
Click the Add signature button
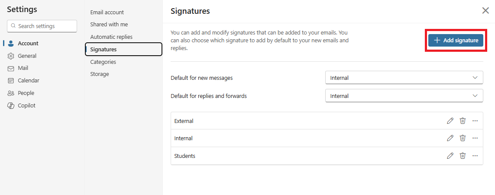tap(456, 40)
